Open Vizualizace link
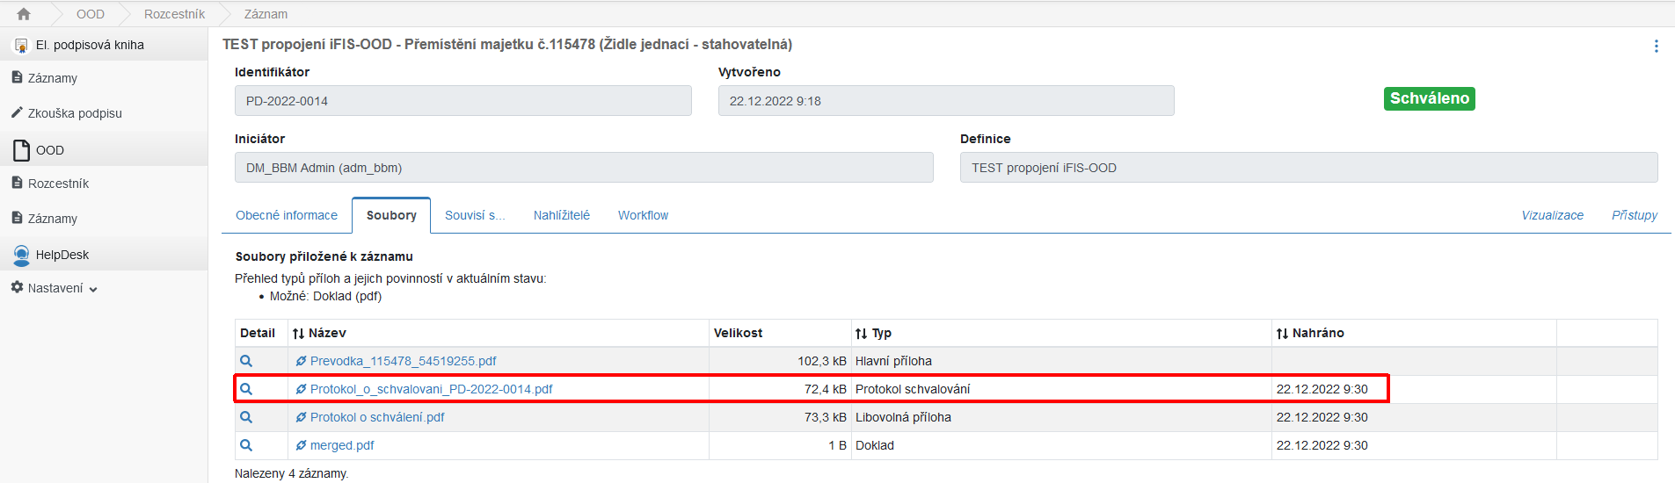 (x=1552, y=215)
